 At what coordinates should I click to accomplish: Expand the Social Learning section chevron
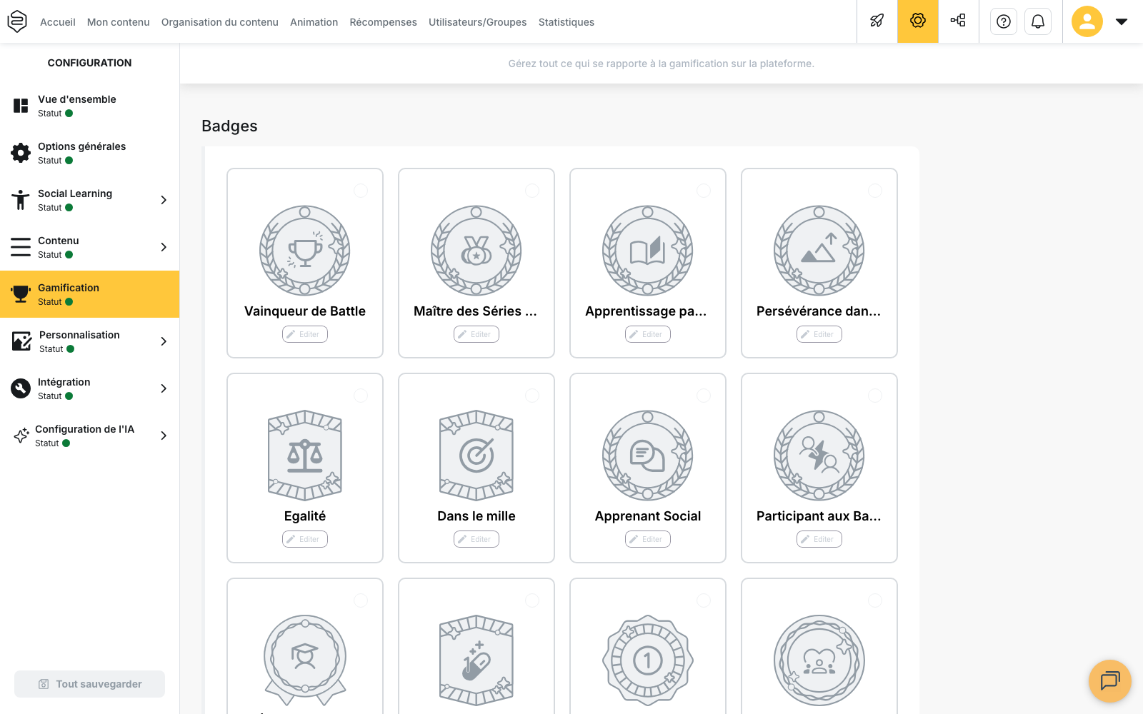pyautogui.click(x=164, y=200)
